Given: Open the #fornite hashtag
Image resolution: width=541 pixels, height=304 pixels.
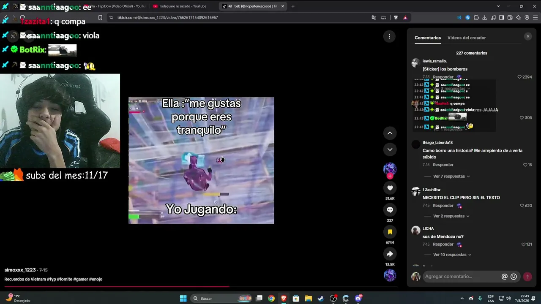Looking at the screenshot, I should tap(64, 279).
